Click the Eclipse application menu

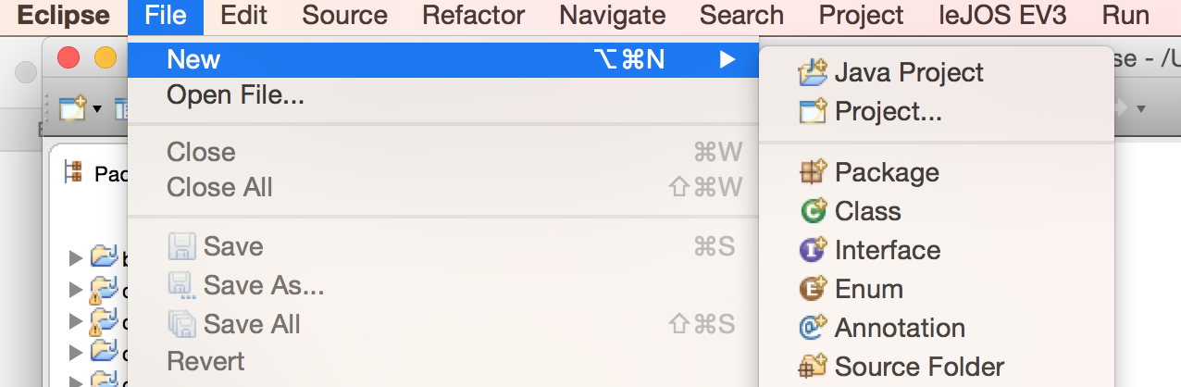coord(63,16)
